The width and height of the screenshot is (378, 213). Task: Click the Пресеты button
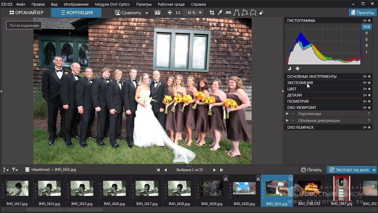click(362, 13)
